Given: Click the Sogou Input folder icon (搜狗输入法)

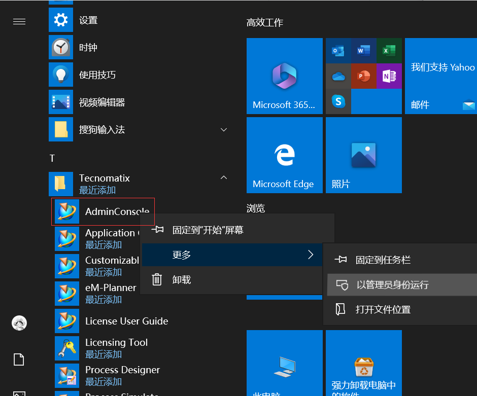Looking at the screenshot, I should pos(61,129).
